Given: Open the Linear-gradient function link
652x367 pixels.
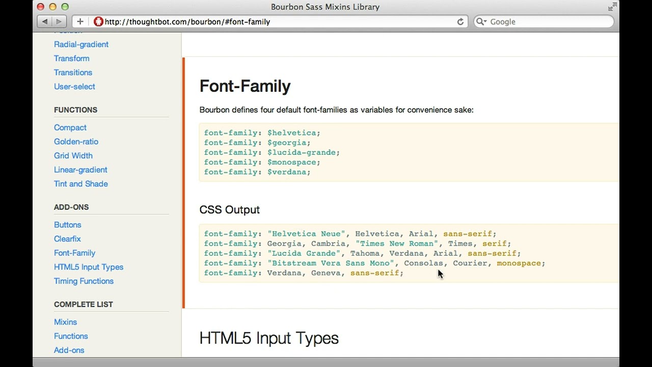Looking at the screenshot, I should [80, 170].
